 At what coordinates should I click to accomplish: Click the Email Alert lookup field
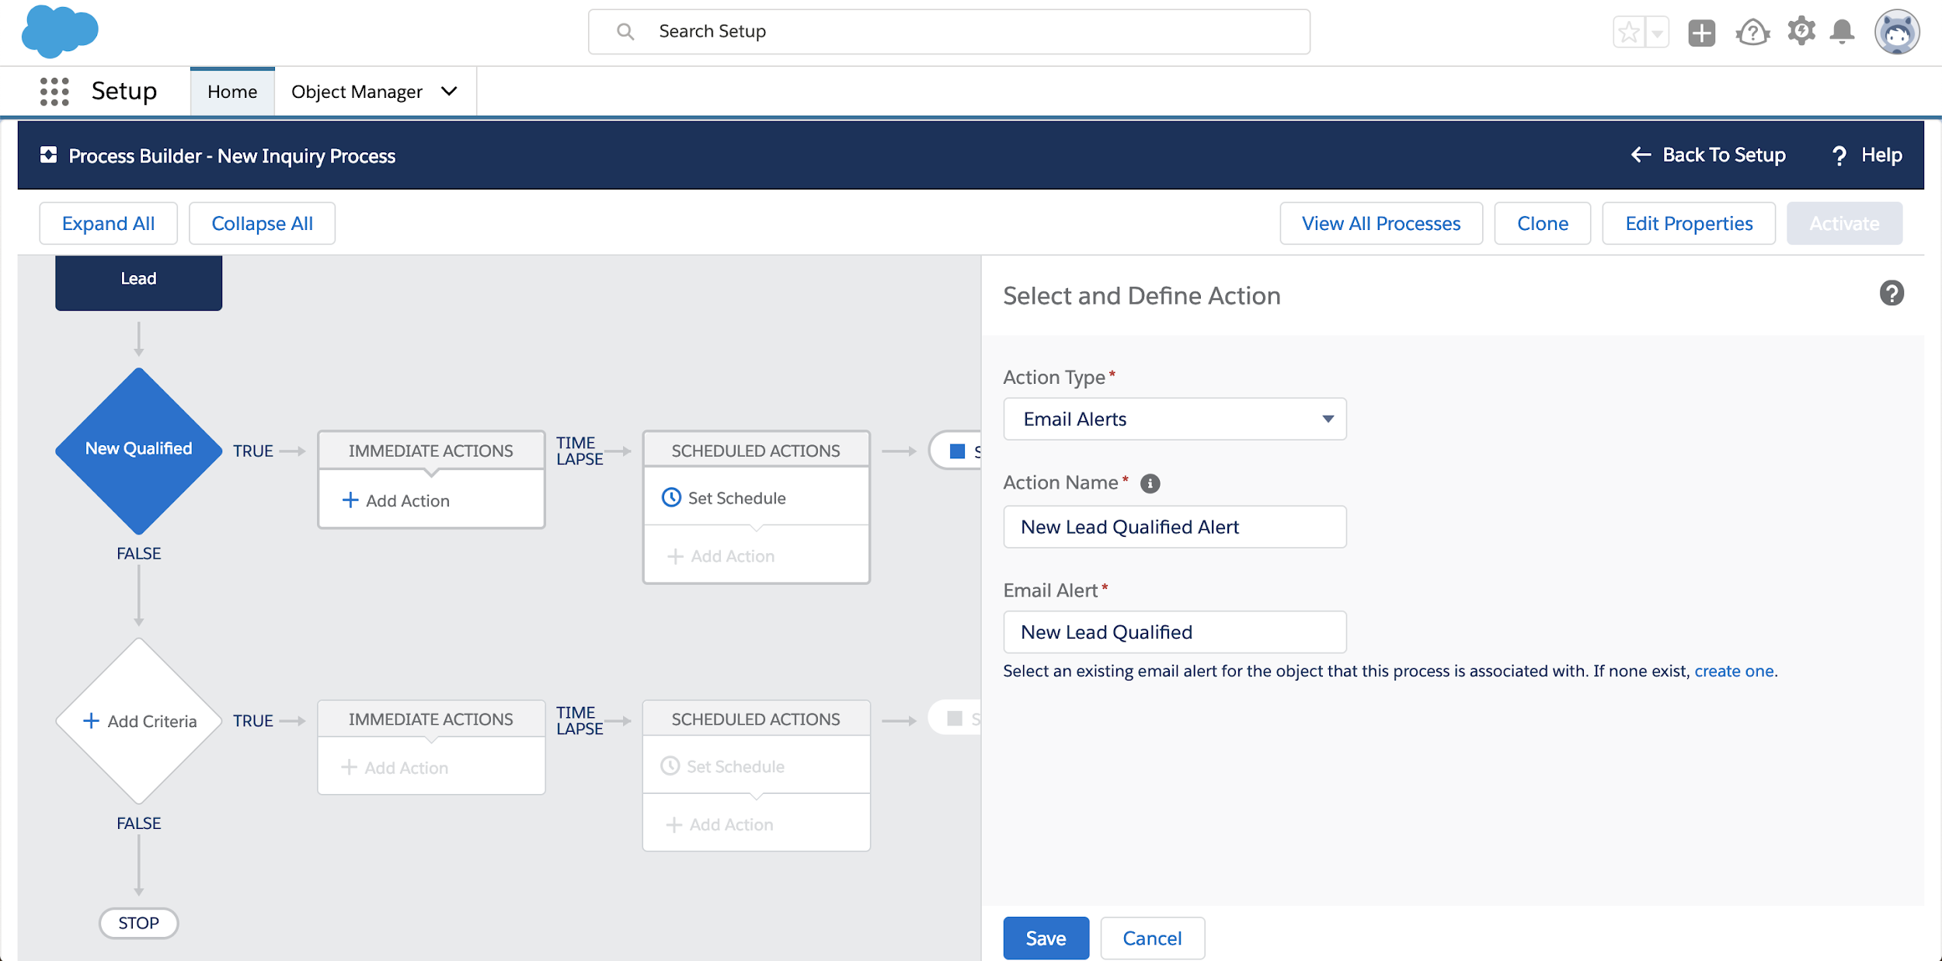pos(1175,632)
